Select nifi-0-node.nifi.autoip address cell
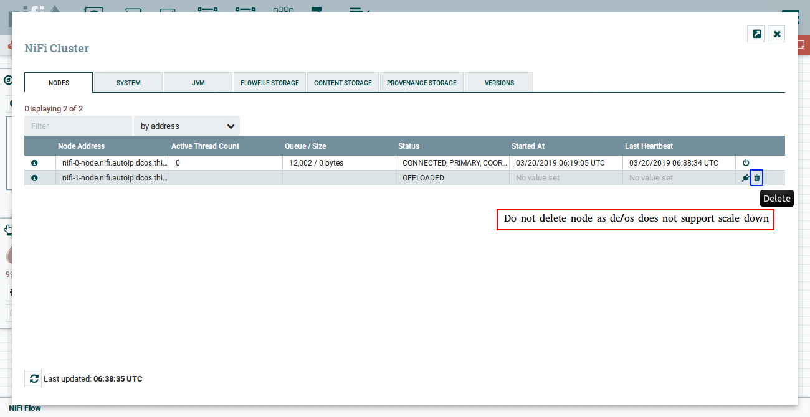The image size is (810, 417). pyautogui.click(x=113, y=163)
